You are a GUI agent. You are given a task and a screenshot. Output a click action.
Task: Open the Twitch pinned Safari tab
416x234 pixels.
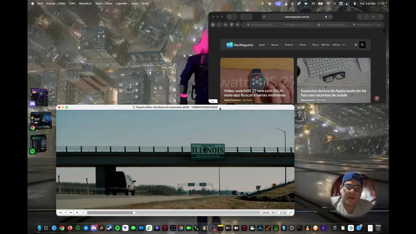tap(231, 25)
